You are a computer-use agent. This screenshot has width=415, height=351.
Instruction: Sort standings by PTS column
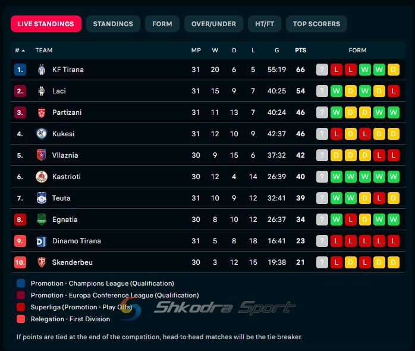tap(301, 51)
